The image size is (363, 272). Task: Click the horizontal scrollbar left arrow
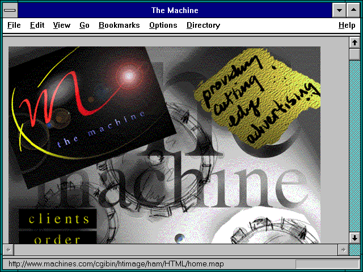9,250
